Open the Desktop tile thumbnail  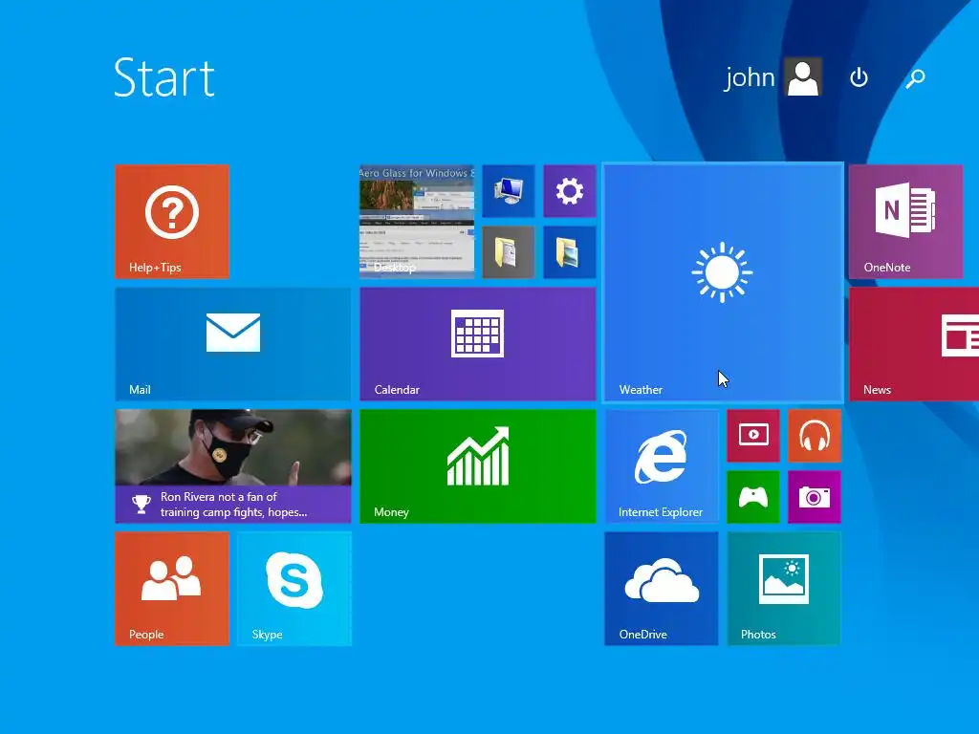click(417, 222)
